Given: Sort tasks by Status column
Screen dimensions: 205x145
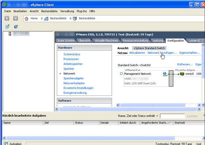Looking at the screenshot, I should [86, 123].
